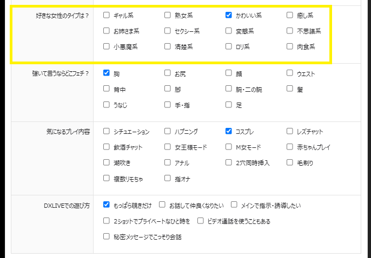Uncheck the もっぱら覗きだけ option
The width and height of the screenshot is (371, 258).
(107, 205)
